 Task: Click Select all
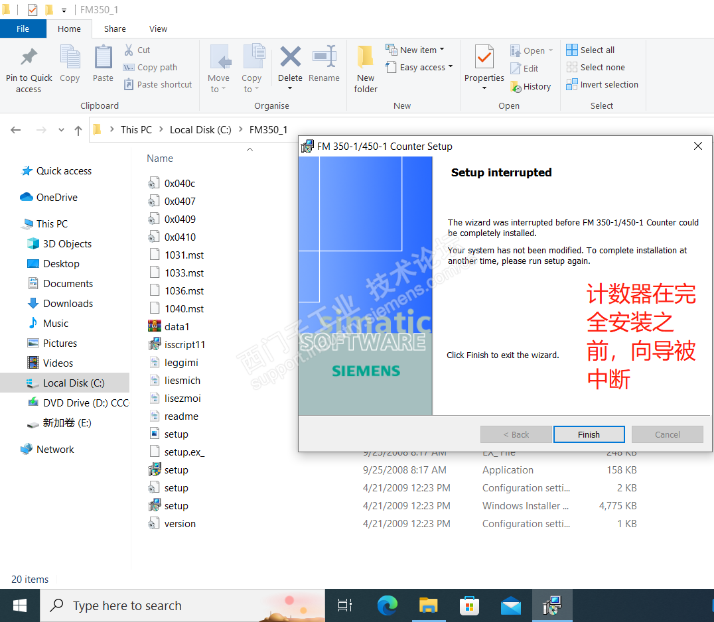[x=590, y=50]
